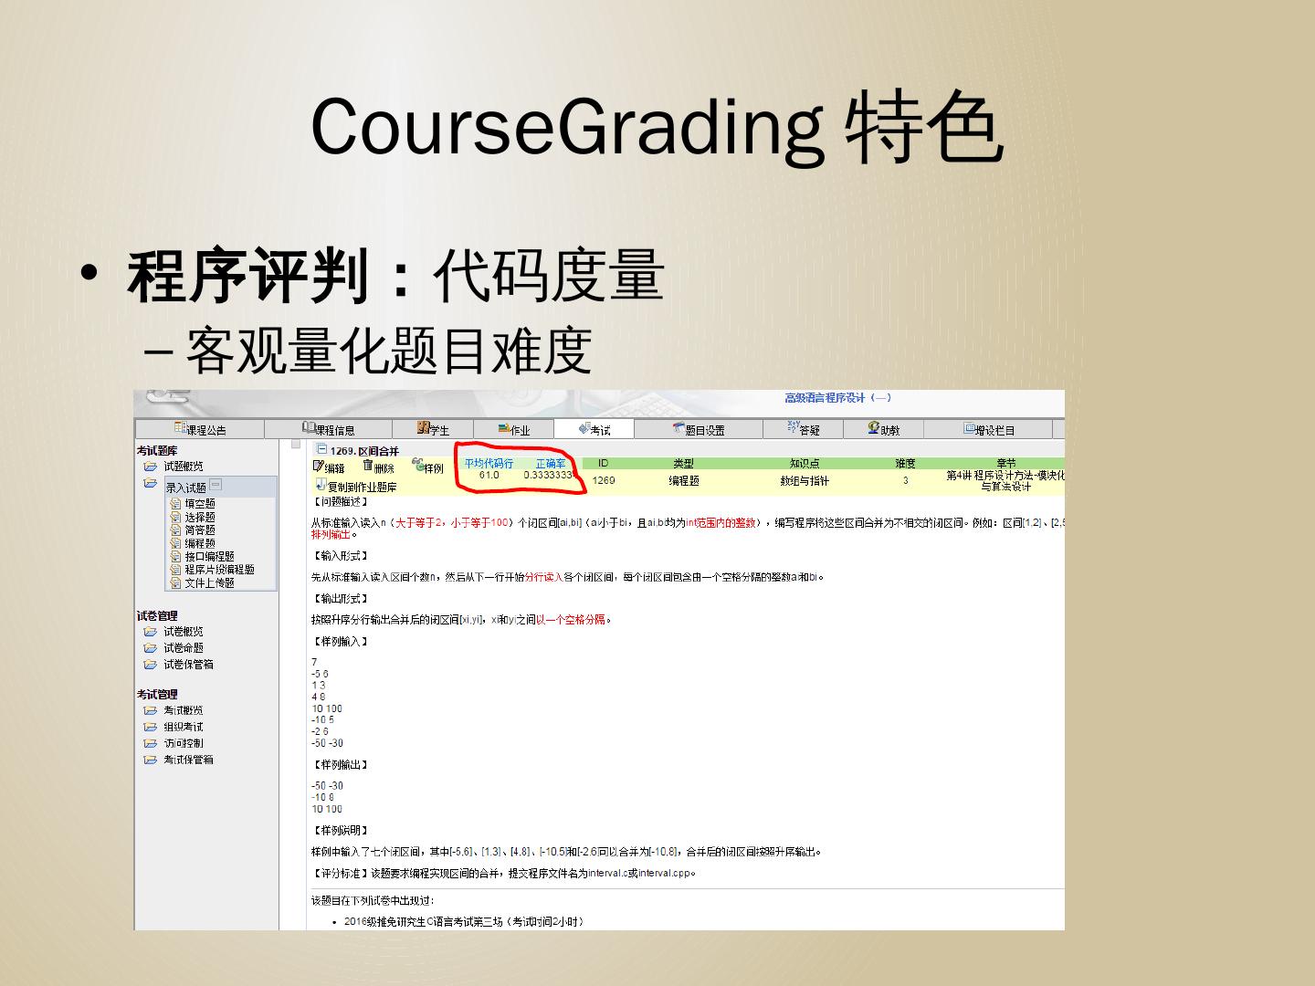The height and width of the screenshot is (986, 1315).
Task: Click folder icon beside 录入试题
Action: point(151,484)
